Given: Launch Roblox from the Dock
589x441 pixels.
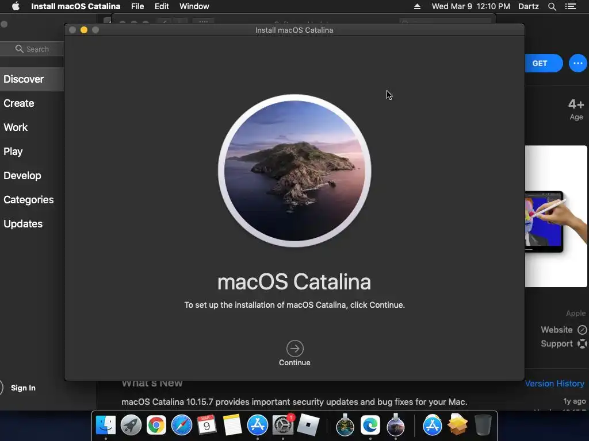Looking at the screenshot, I should [308, 425].
